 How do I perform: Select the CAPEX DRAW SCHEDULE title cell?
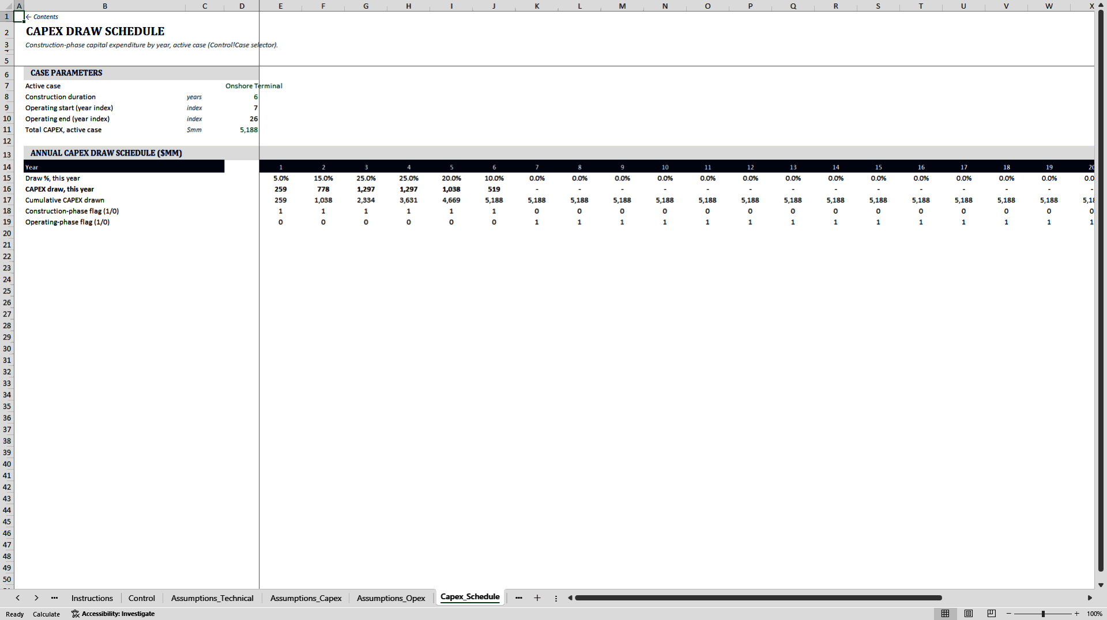95,31
